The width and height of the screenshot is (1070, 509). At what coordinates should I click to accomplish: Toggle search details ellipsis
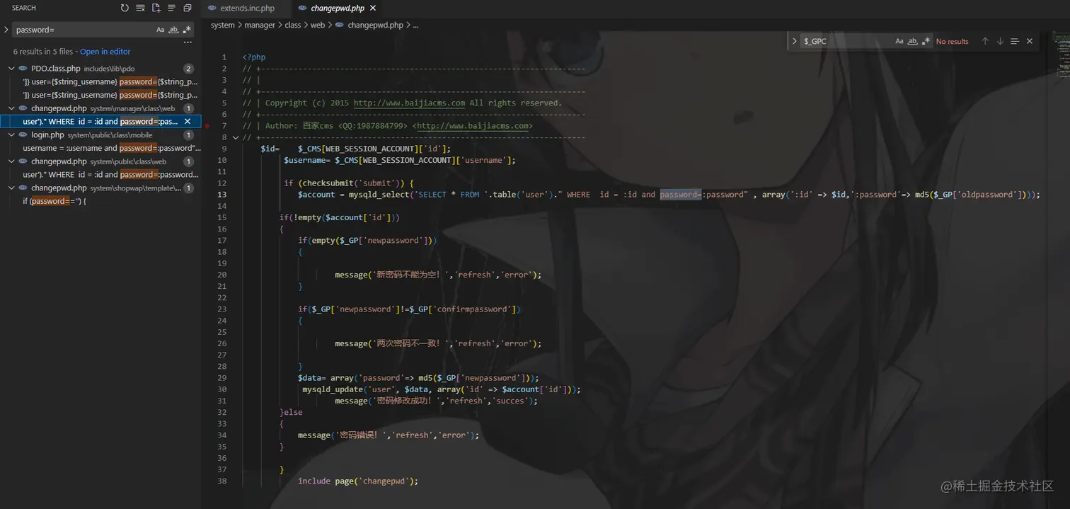pyautogui.click(x=188, y=42)
